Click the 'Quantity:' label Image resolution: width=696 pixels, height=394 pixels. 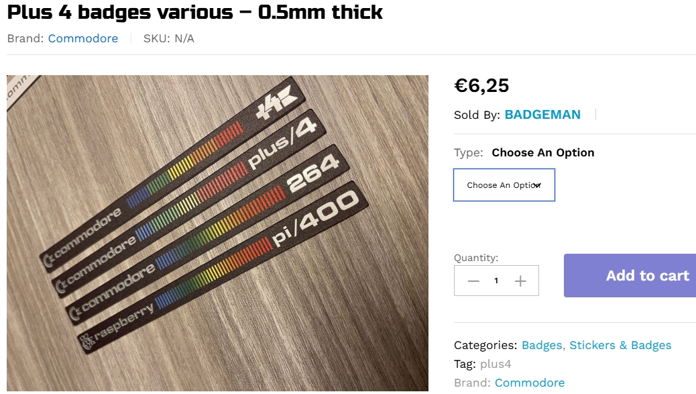pos(476,258)
